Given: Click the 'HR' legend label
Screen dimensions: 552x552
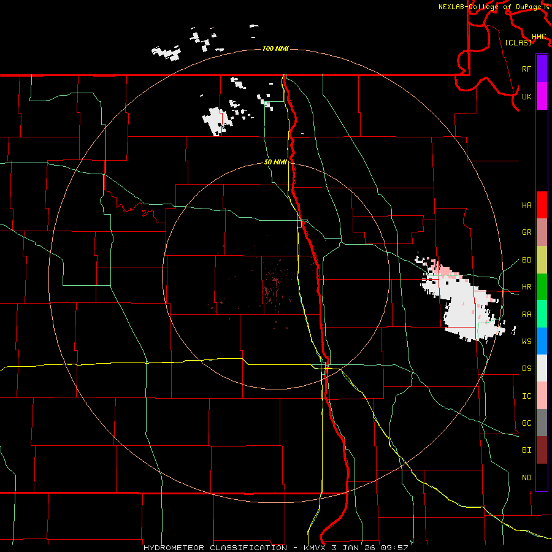Looking at the screenshot, I should tap(526, 286).
